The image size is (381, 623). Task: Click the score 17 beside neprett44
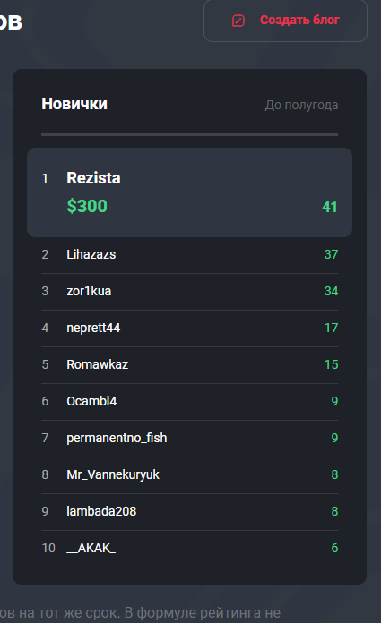[x=331, y=328]
